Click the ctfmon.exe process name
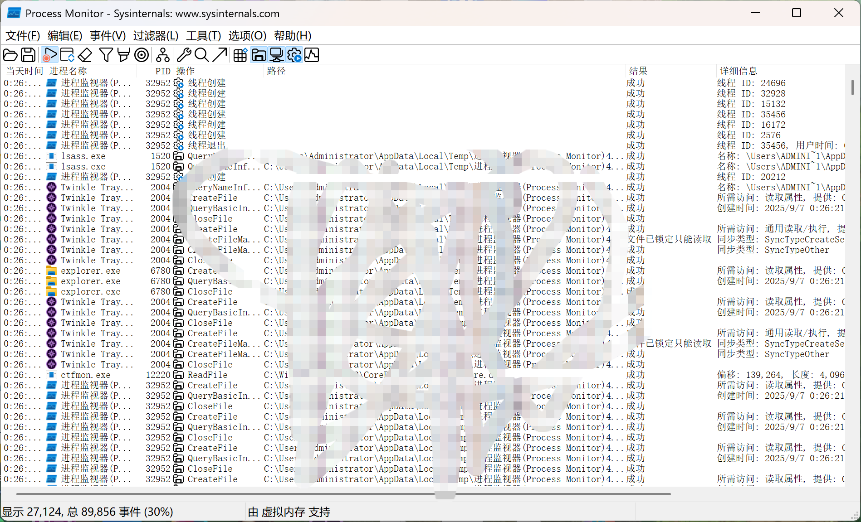861x522 pixels. pos(85,375)
